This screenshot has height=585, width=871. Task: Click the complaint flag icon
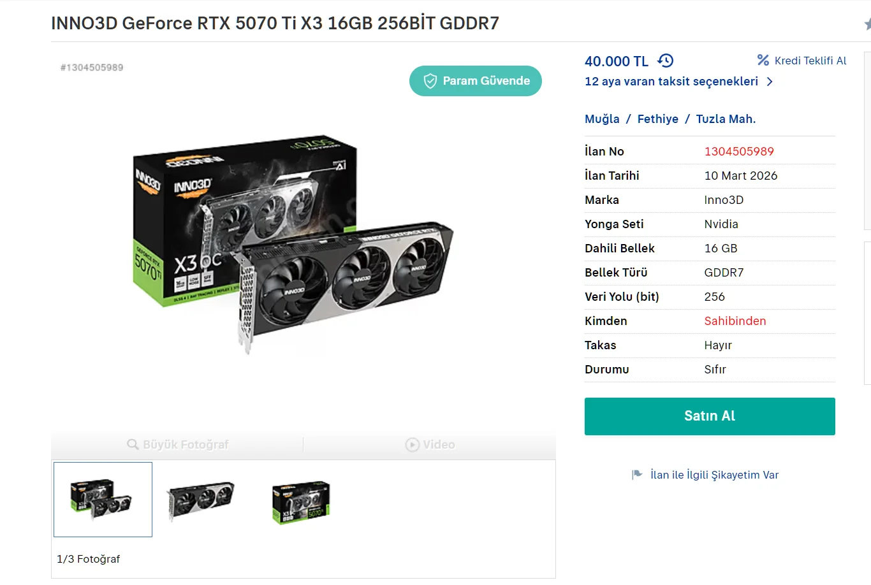tap(636, 475)
